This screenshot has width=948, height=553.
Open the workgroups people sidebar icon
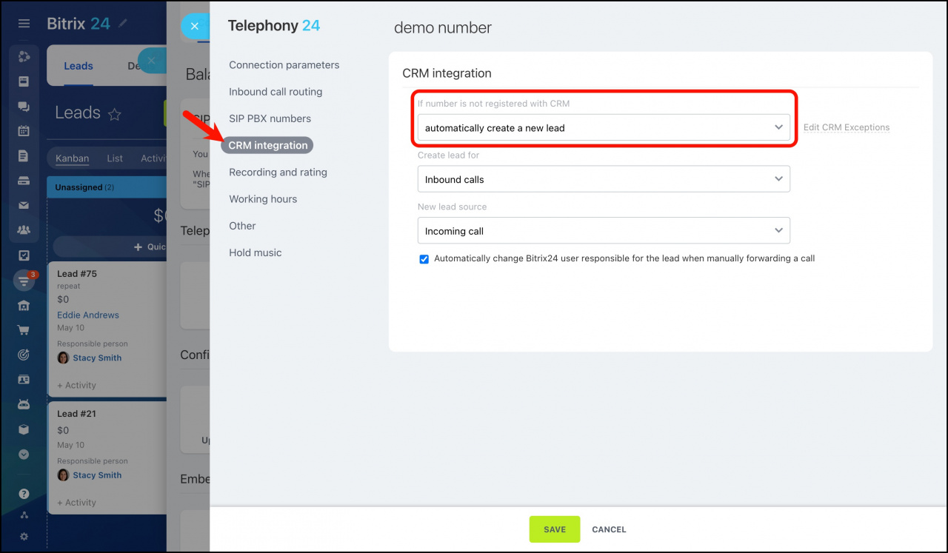tap(24, 230)
